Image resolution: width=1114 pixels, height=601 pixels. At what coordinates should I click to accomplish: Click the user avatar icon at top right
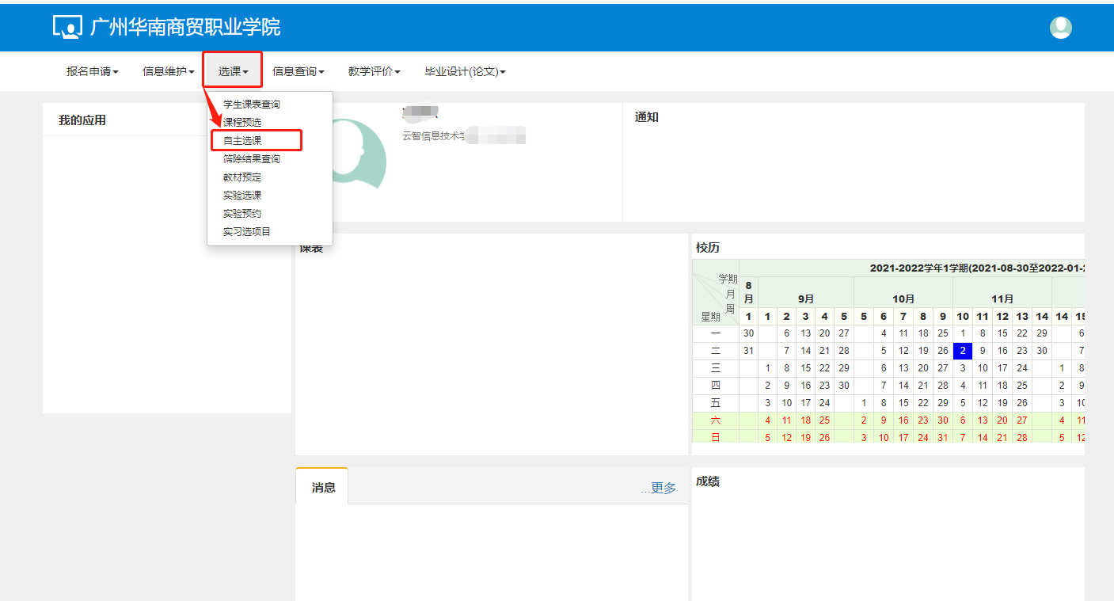tap(1060, 28)
